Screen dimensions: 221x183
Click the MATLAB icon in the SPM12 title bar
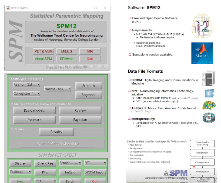(8, 8)
